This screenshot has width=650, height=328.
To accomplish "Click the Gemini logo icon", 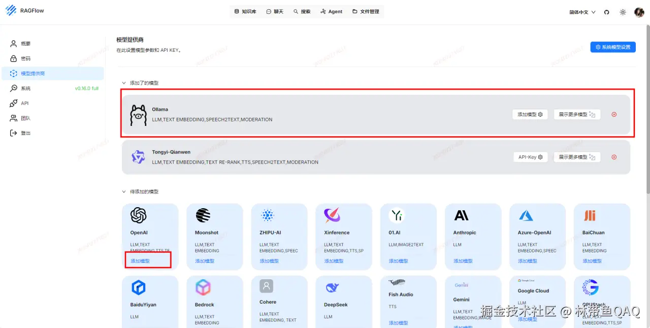I will [461, 285].
